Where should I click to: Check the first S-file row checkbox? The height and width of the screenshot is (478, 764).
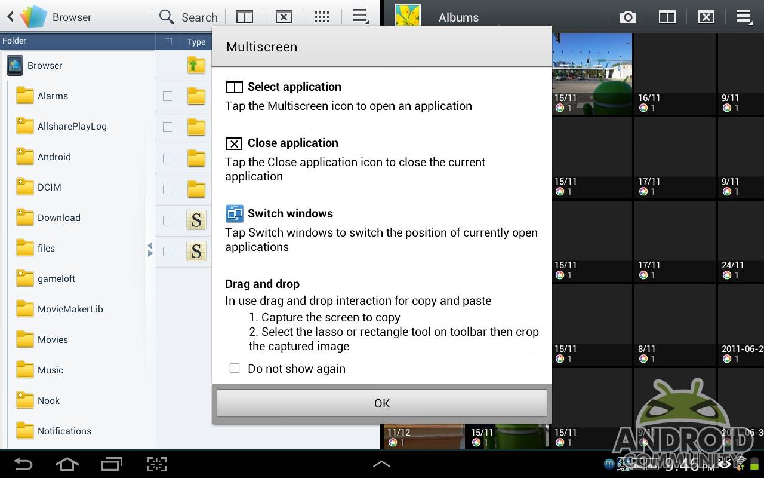pyautogui.click(x=168, y=220)
